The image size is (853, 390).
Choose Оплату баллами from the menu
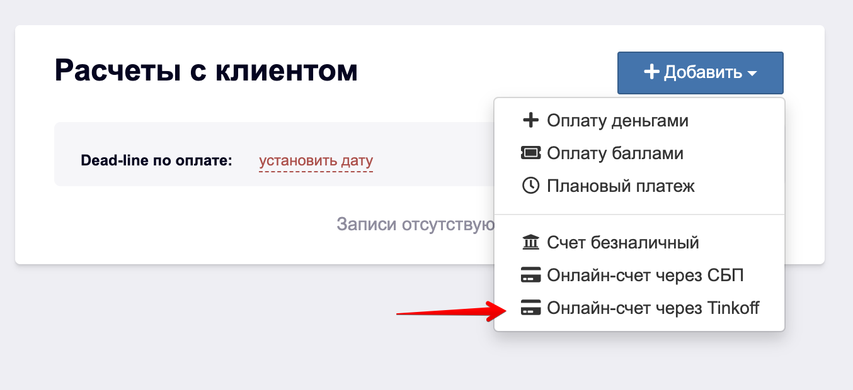click(639, 153)
